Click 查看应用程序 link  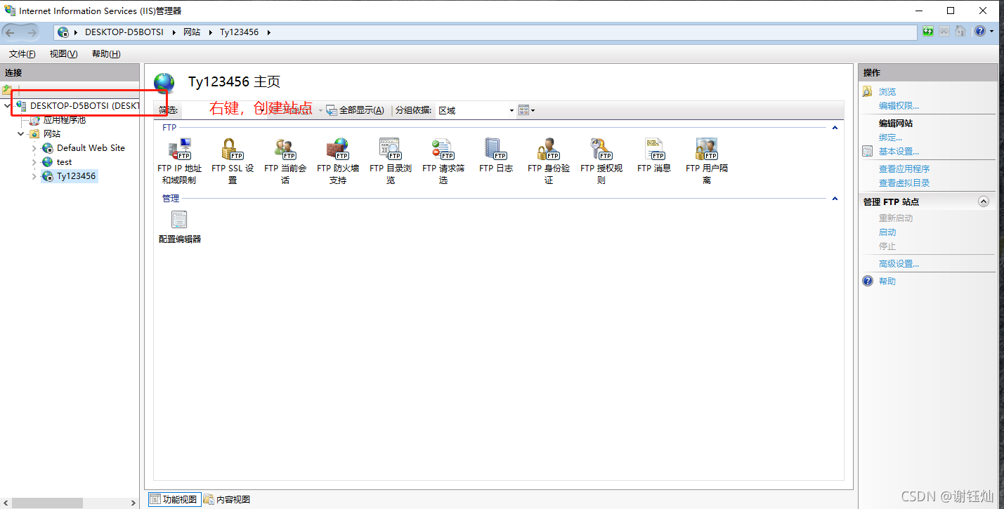[x=904, y=169]
